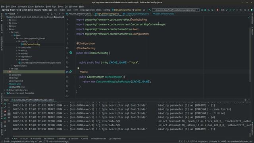Click the Git commit checkmark icon

coord(230,10)
